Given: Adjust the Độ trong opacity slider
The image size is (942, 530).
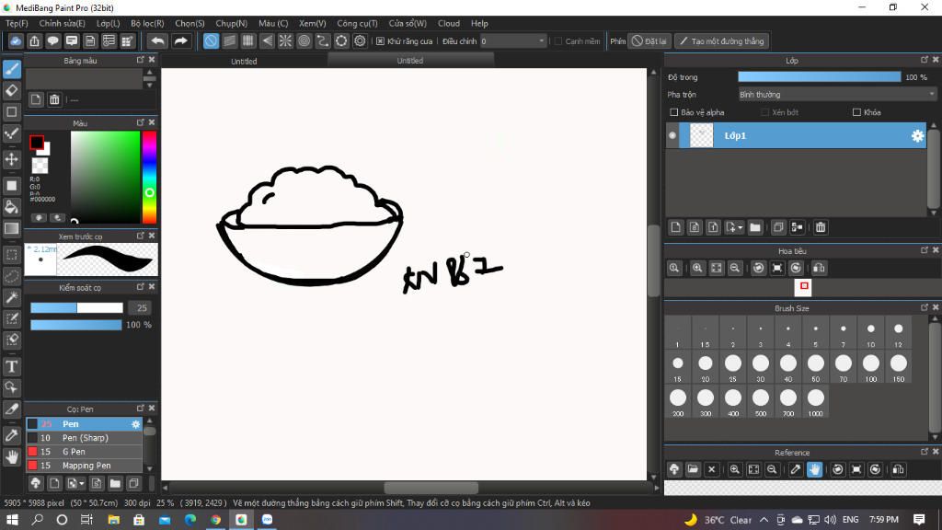Looking at the screenshot, I should 820,77.
